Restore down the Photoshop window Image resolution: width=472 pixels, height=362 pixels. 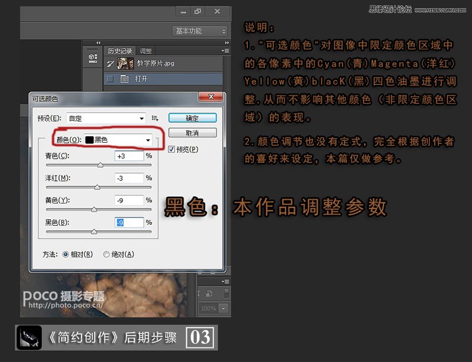click(x=198, y=12)
